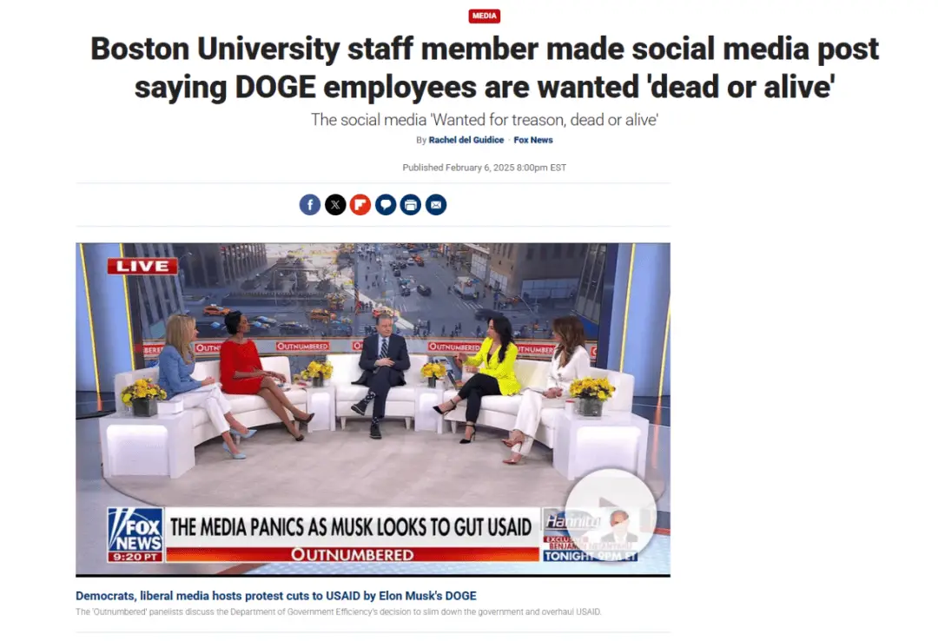Click the Fox News byline link

(x=533, y=140)
